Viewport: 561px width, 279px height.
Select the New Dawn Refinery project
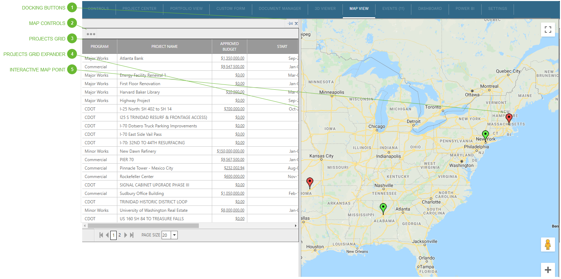190,151
